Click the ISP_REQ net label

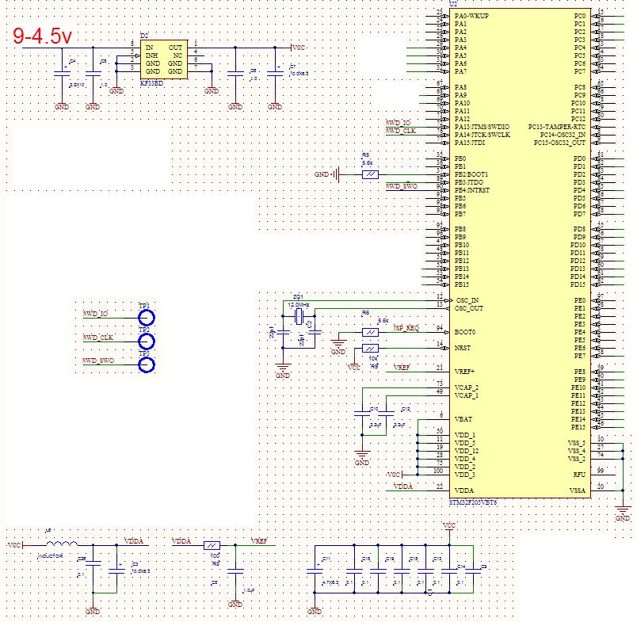[406, 327]
